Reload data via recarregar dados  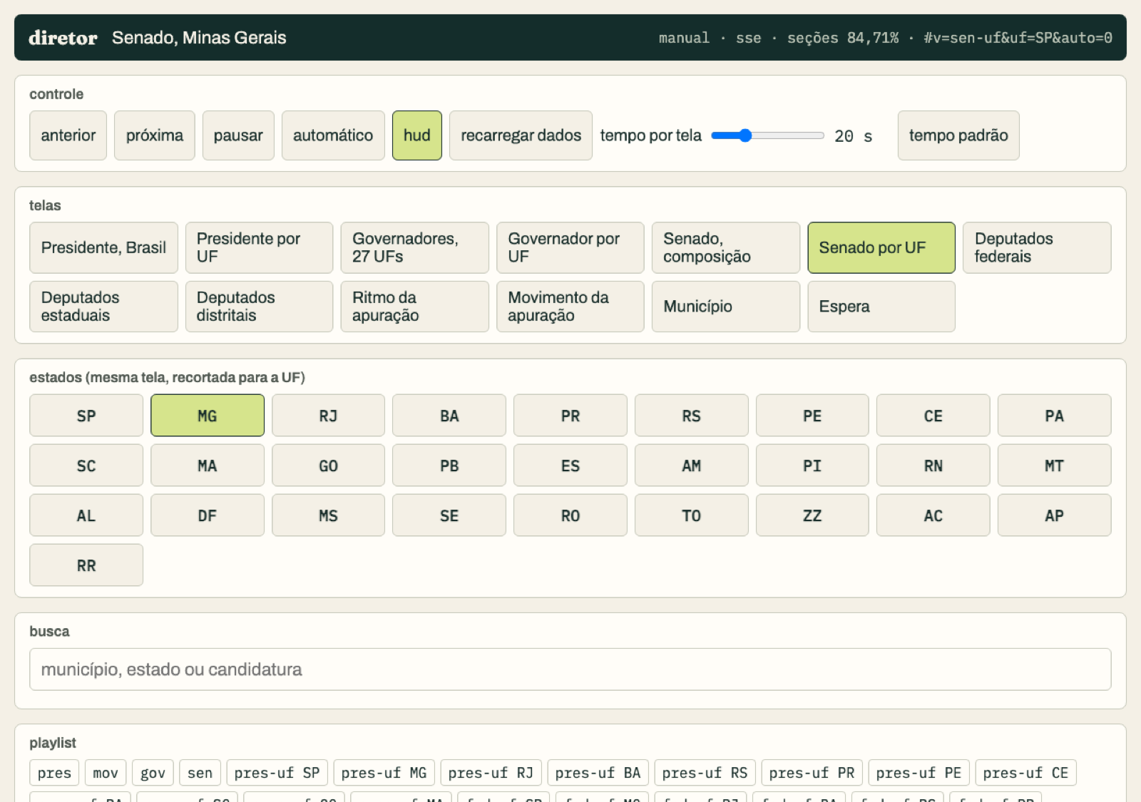(x=521, y=135)
